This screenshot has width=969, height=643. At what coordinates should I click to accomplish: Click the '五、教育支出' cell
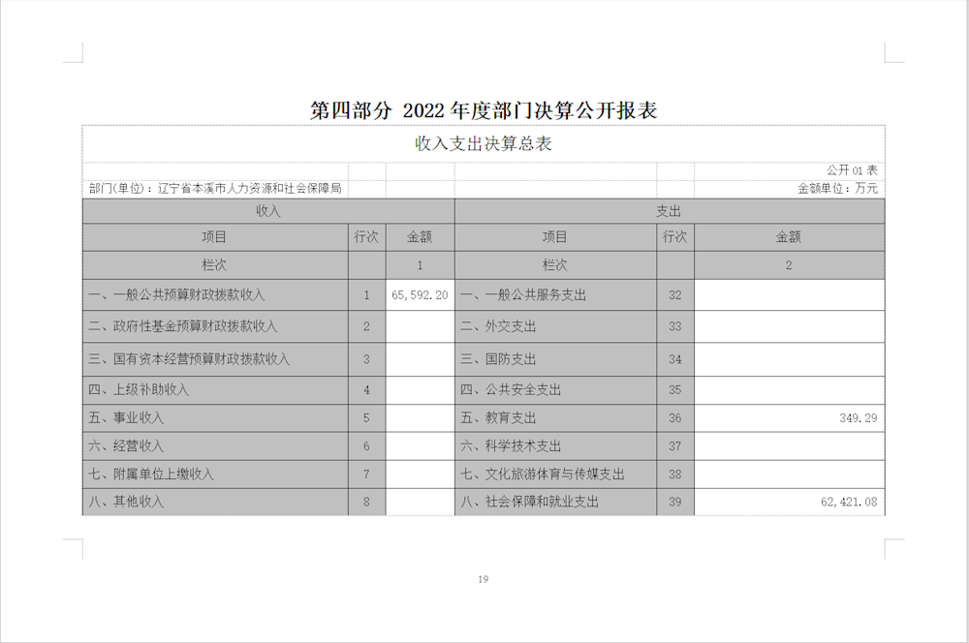click(x=555, y=418)
